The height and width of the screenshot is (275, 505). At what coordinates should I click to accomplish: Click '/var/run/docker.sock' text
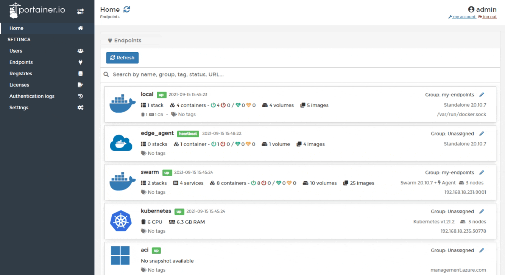pos(461,114)
